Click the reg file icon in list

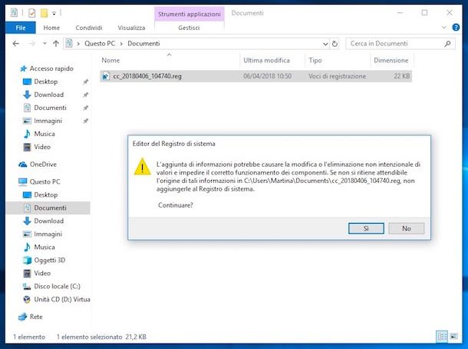click(x=106, y=76)
